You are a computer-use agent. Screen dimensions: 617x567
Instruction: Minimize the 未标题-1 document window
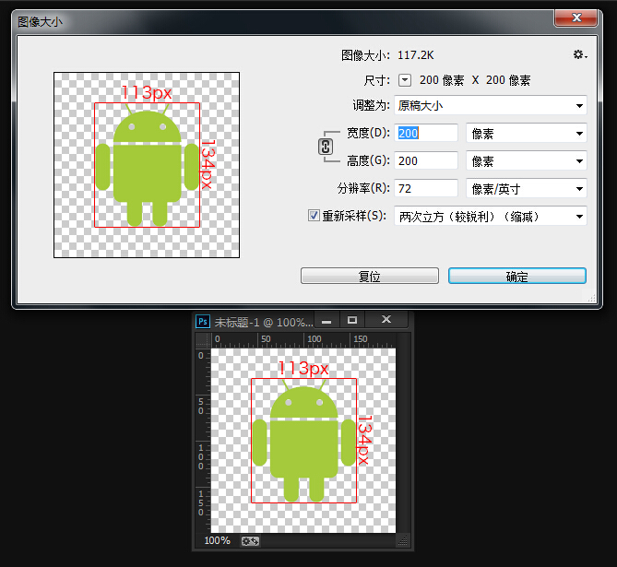point(326,321)
